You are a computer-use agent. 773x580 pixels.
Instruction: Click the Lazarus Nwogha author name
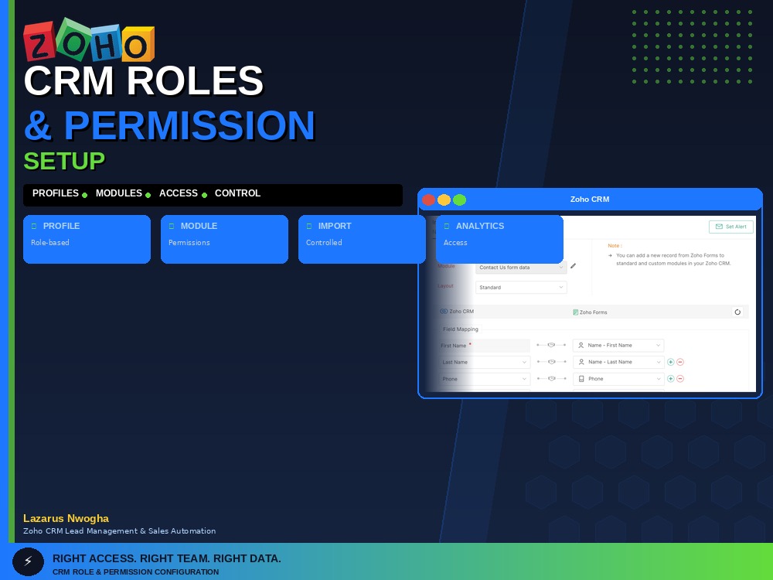(x=66, y=518)
